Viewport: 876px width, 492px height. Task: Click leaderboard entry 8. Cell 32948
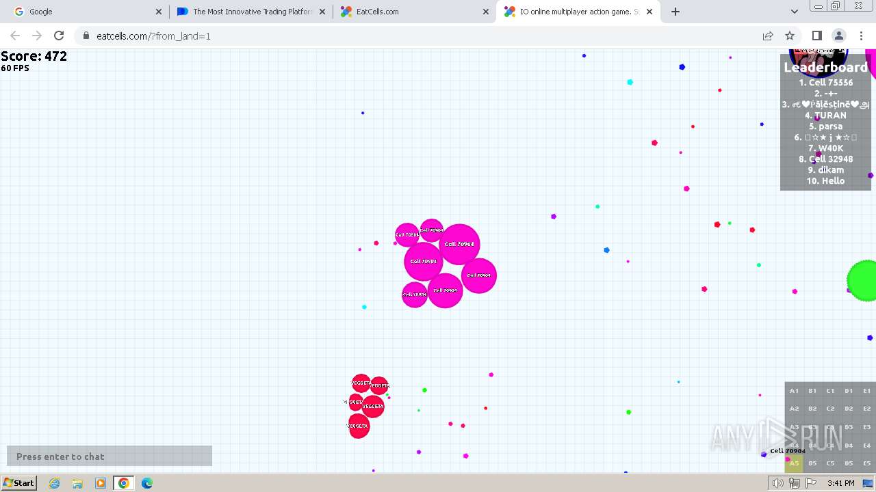825,159
